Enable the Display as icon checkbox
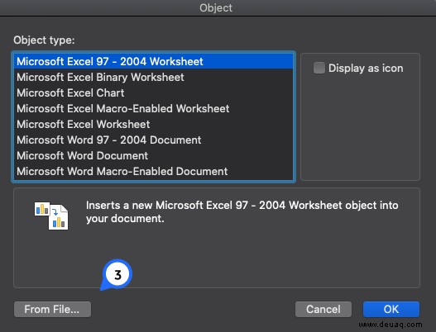The image size is (436, 332). pyautogui.click(x=319, y=68)
